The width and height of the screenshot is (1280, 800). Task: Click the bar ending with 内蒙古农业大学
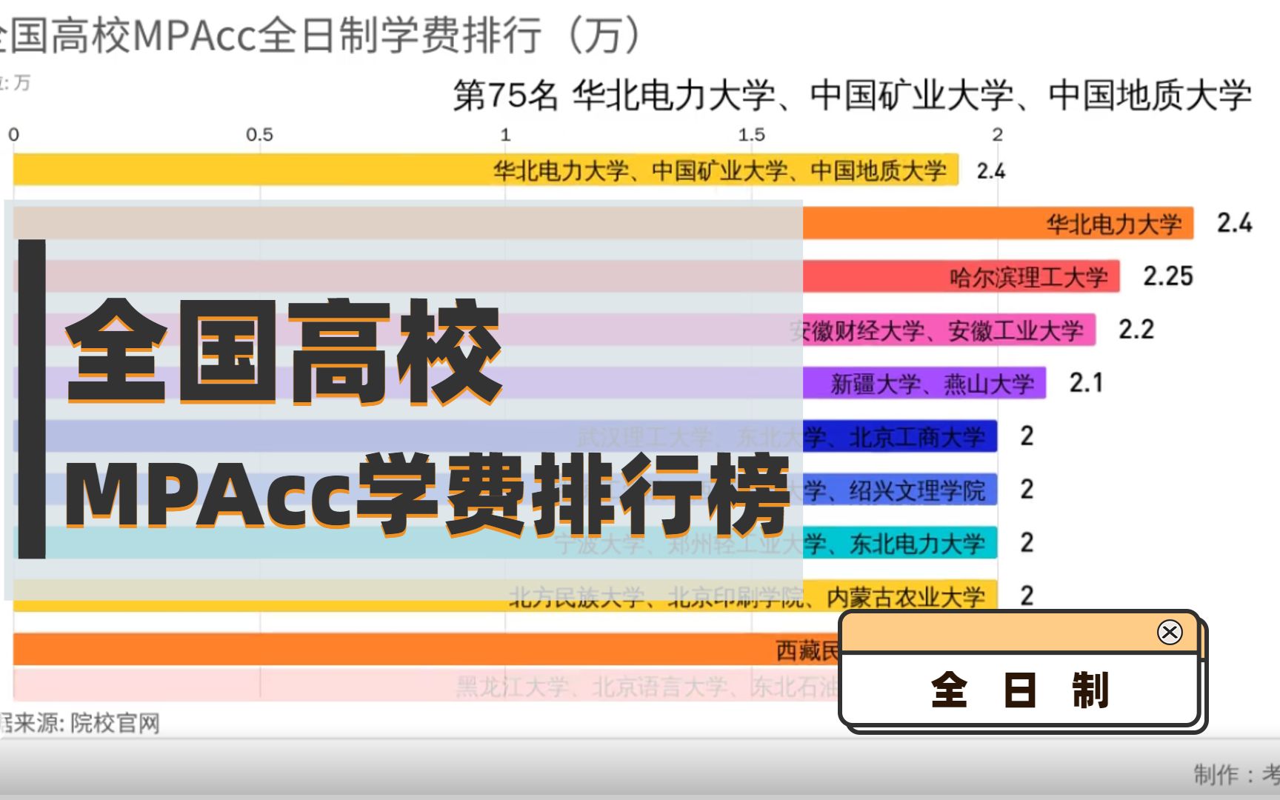tap(505, 596)
